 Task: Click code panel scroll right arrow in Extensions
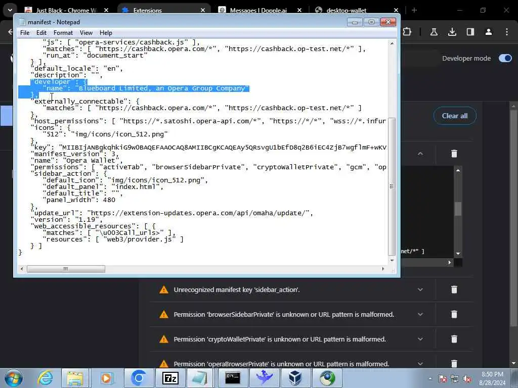coord(449,263)
